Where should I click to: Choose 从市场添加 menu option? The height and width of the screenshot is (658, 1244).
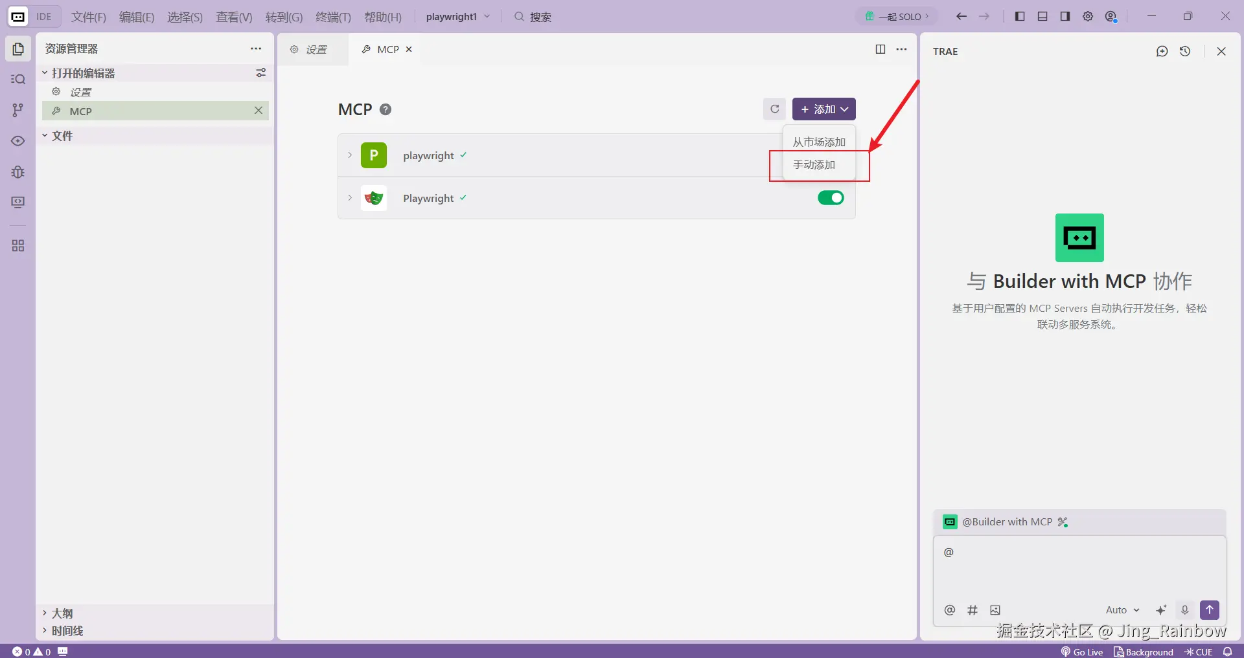(819, 142)
